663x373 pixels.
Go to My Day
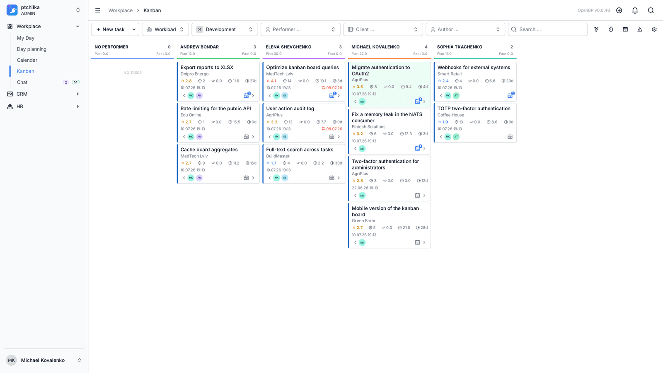point(26,38)
